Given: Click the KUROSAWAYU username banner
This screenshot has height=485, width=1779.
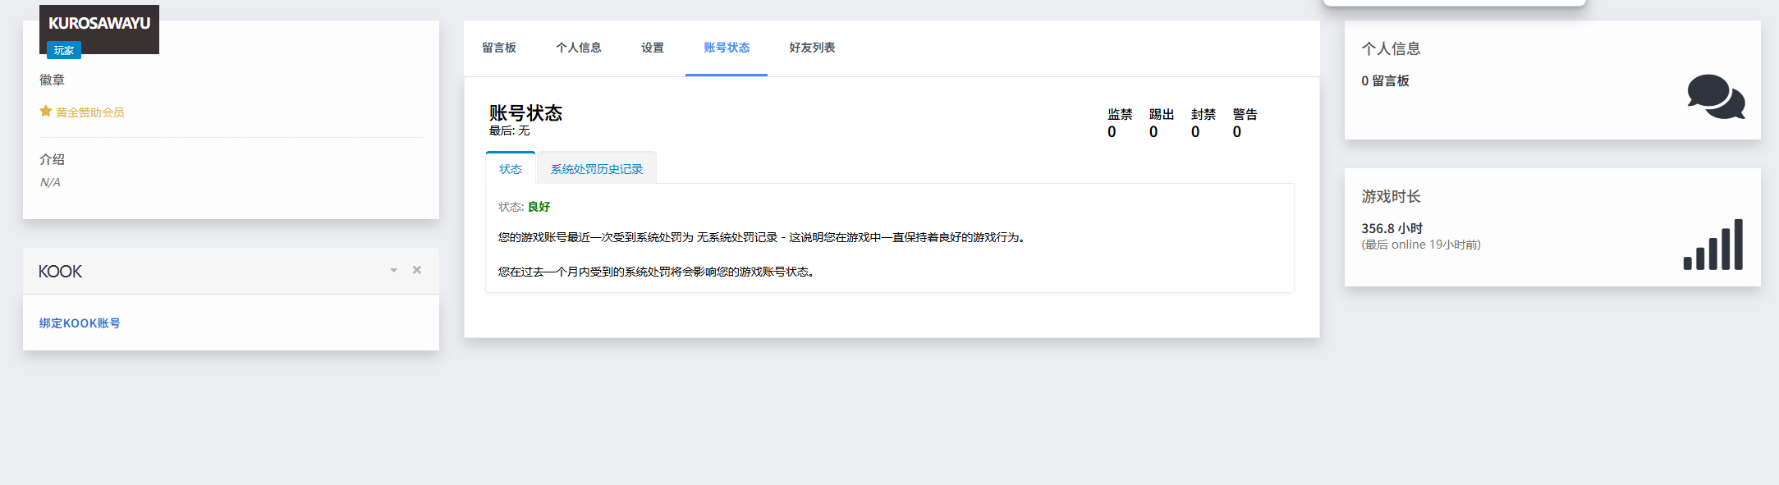Looking at the screenshot, I should tap(99, 24).
